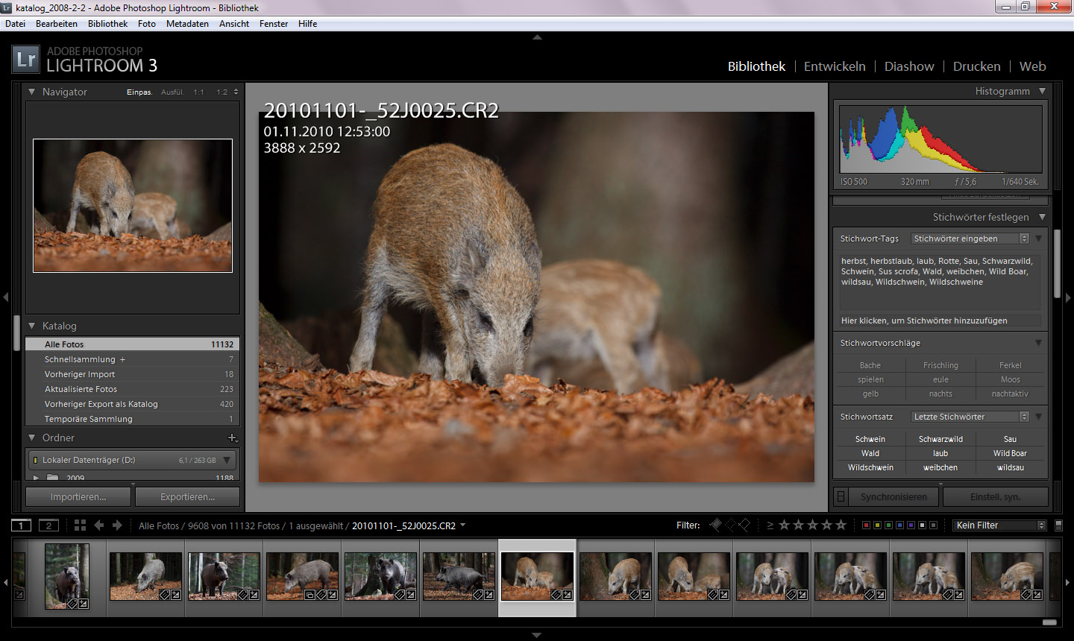Collapse the left panel group arrow
Viewport: 1074px width, 641px height.
(x=5, y=297)
